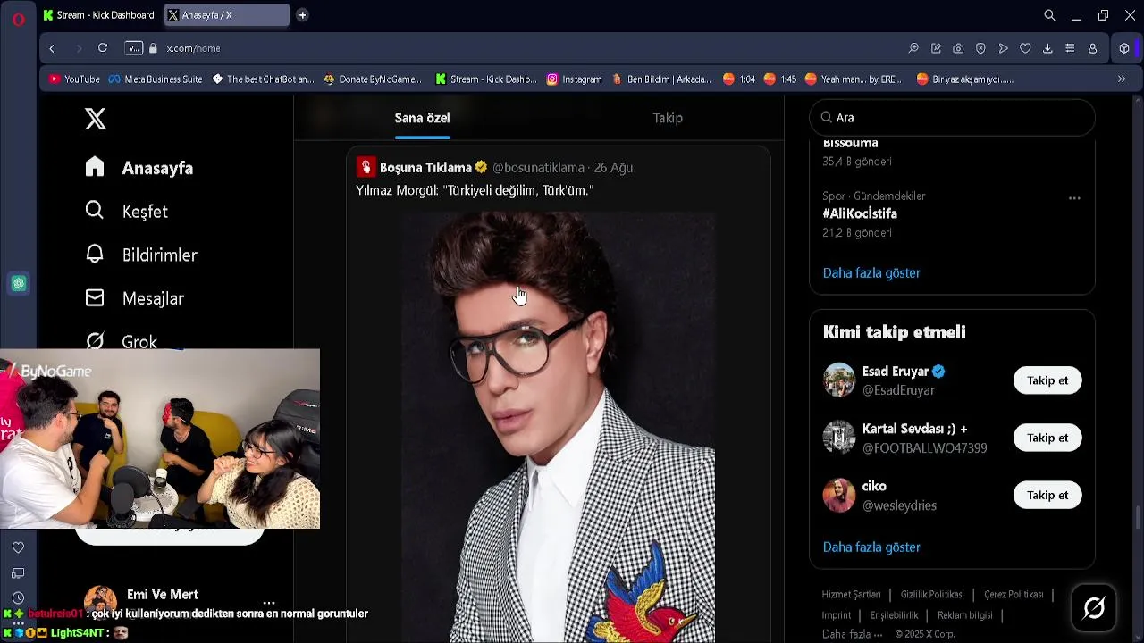Viewport: 1144px width, 643px height.
Task: Open Bildirimler bell icon
Action: (x=95, y=255)
